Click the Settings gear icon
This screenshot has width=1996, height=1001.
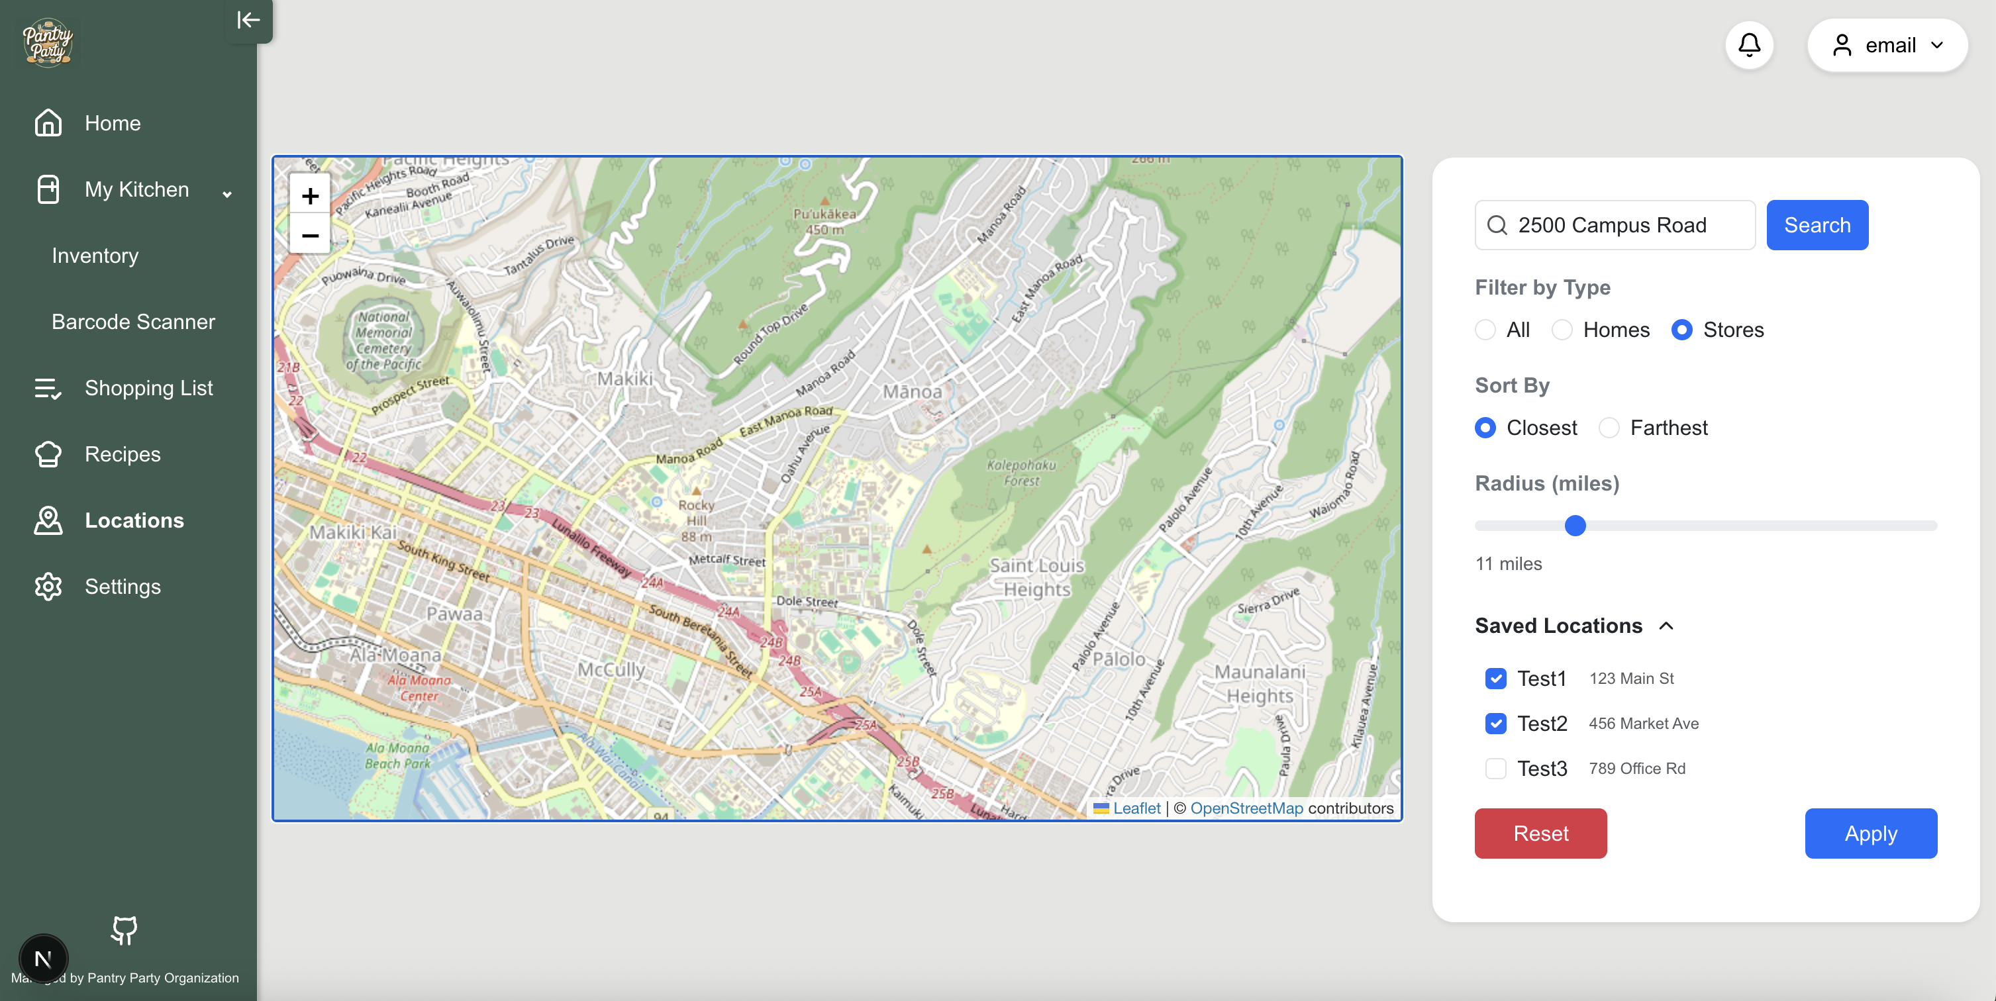48,587
